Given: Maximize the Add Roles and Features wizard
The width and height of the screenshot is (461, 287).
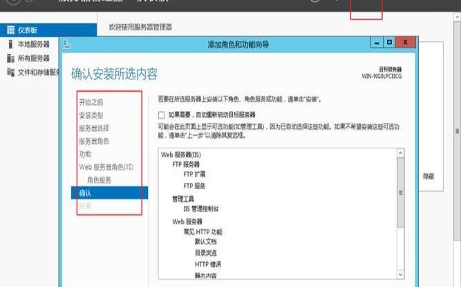Looking at the screenshot, I should (389, 43).
